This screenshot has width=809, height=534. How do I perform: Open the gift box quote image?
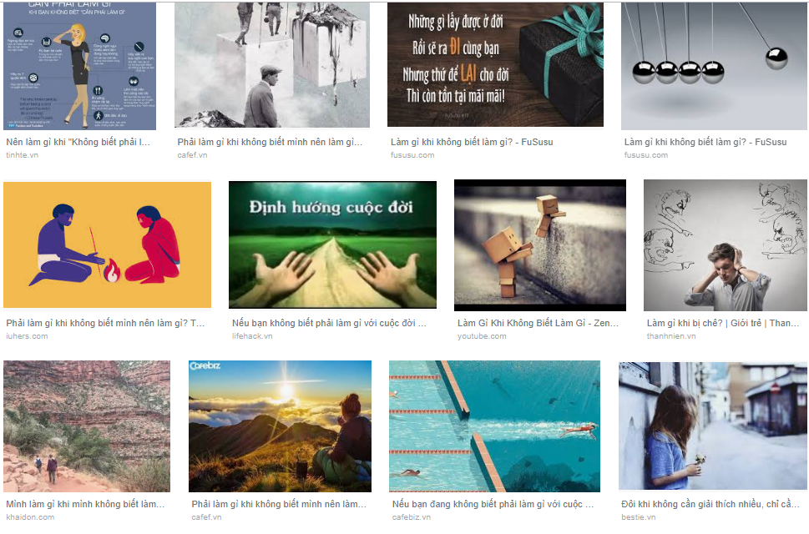click(x=495, y=64)
